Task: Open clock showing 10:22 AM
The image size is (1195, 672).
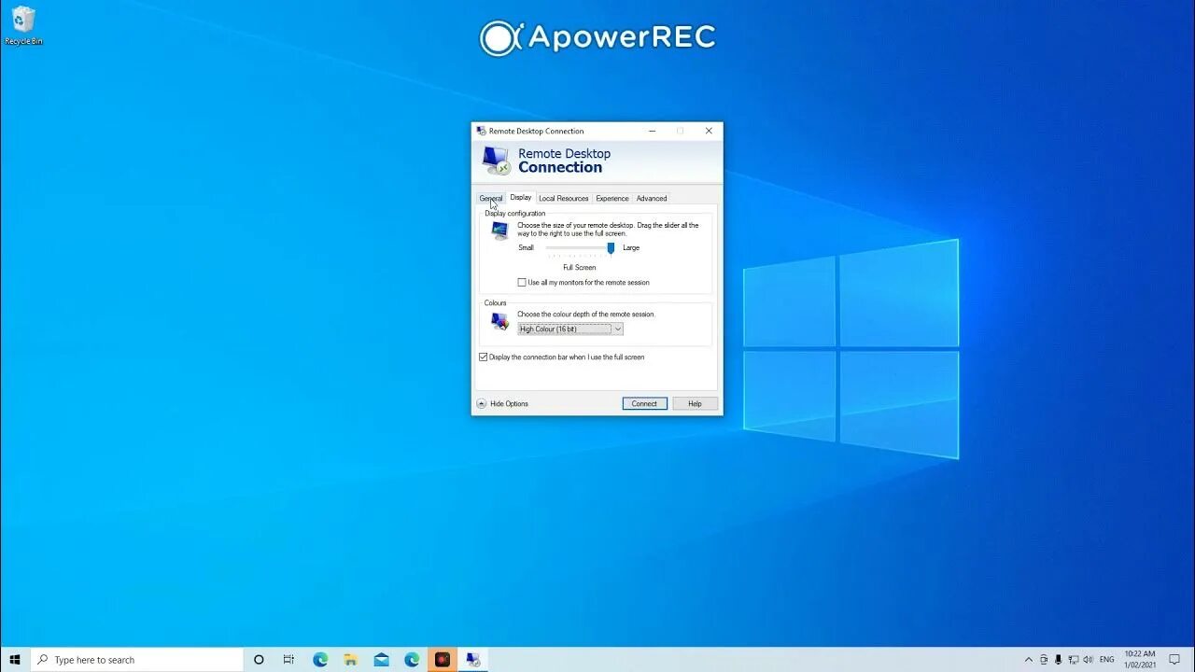Action: (x=1140, y=660)
